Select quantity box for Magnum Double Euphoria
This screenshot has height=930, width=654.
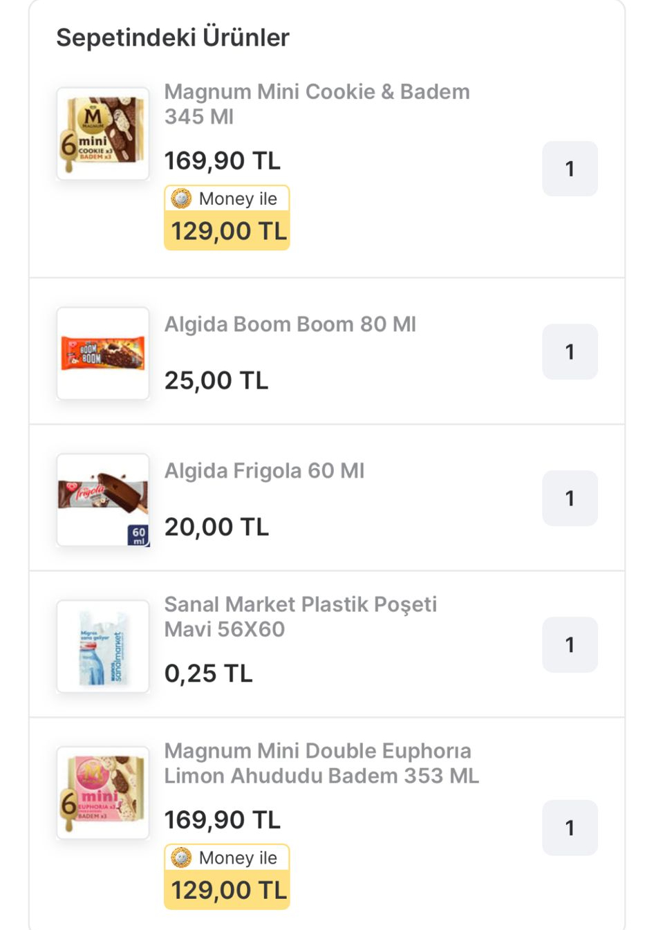coord(570,828)
